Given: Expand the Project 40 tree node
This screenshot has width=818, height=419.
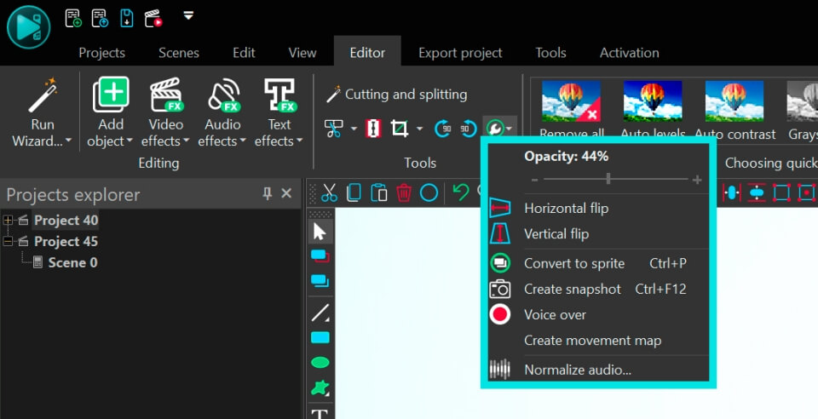Looking at the screenshot, I should pos(8,221).
